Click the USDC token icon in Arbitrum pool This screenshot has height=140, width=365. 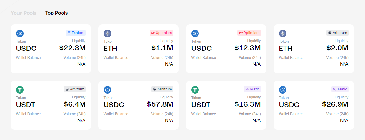107,90
